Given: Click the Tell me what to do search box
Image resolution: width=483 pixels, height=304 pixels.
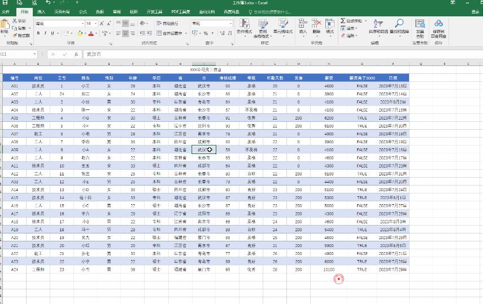Looking at the screenshot, I should point(270,12).
